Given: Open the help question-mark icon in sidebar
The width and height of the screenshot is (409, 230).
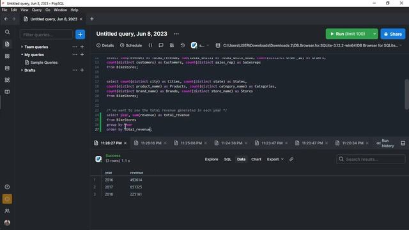Looking at the screenshot, I should coord(7,187).
